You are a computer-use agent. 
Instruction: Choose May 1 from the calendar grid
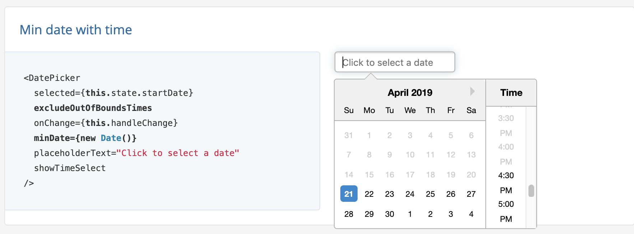[x=410, y=214]
